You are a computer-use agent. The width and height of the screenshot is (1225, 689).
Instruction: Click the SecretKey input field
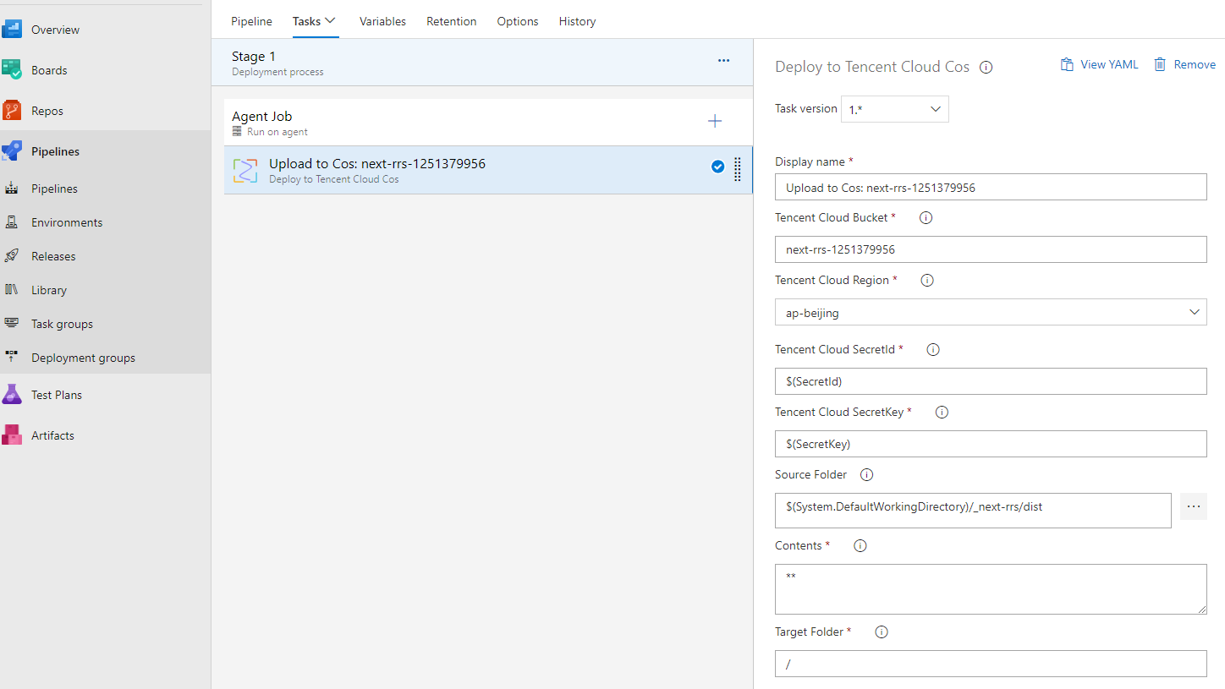991,444
